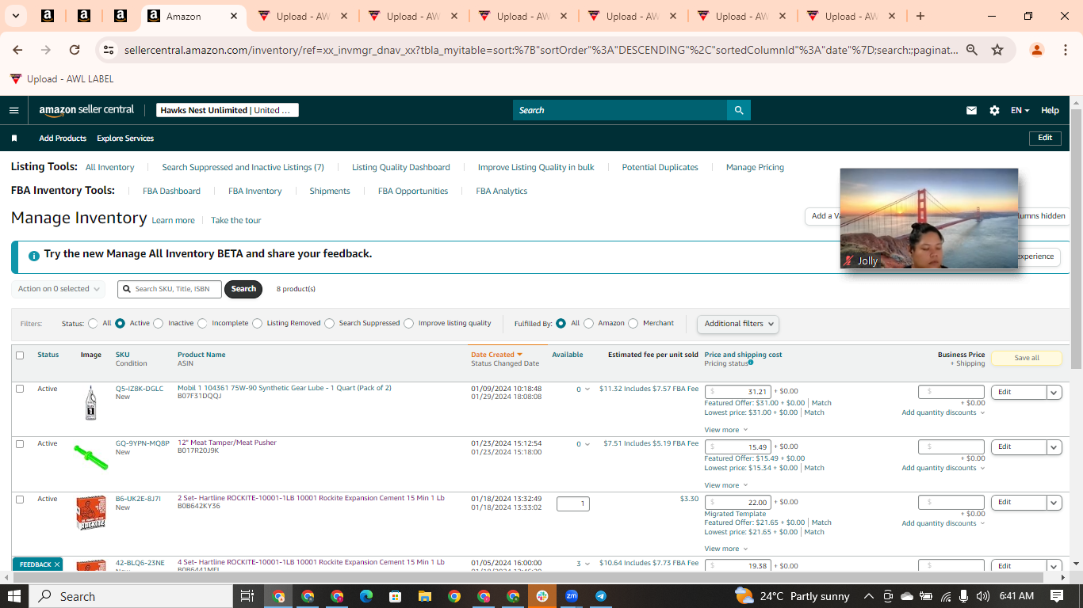Tick the select-all checkbox in table header
Image resolution: width=1083 pixels, height=608 pixels.
[x=20, y=355]
